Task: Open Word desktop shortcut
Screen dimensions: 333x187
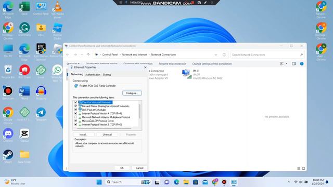Action: point(24,93)
